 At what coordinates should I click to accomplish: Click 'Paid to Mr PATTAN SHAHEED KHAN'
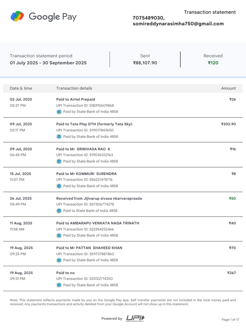click(x=89, y=248)
